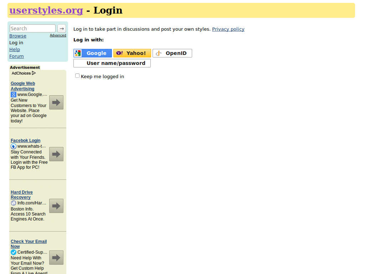Click the Certified-Sup... ad URL text
Viewport: 365px width, 274px height.
point(32,252)
